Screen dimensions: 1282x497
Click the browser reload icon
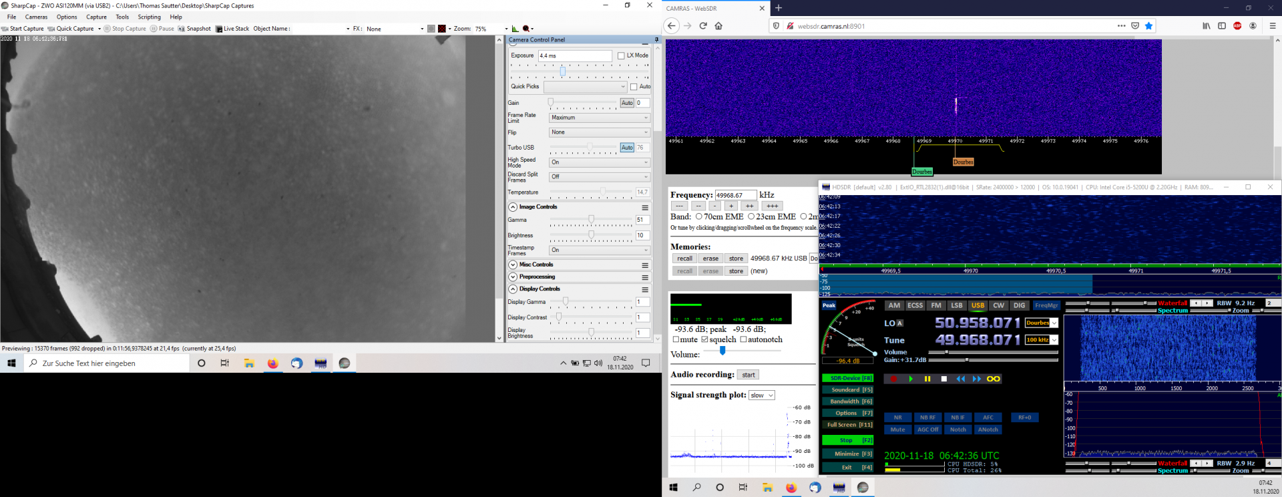click(x=703, y=26)
